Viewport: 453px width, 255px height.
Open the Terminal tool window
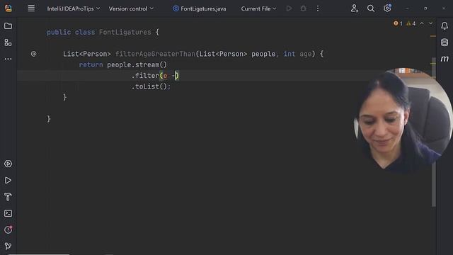tap(8, 213)
